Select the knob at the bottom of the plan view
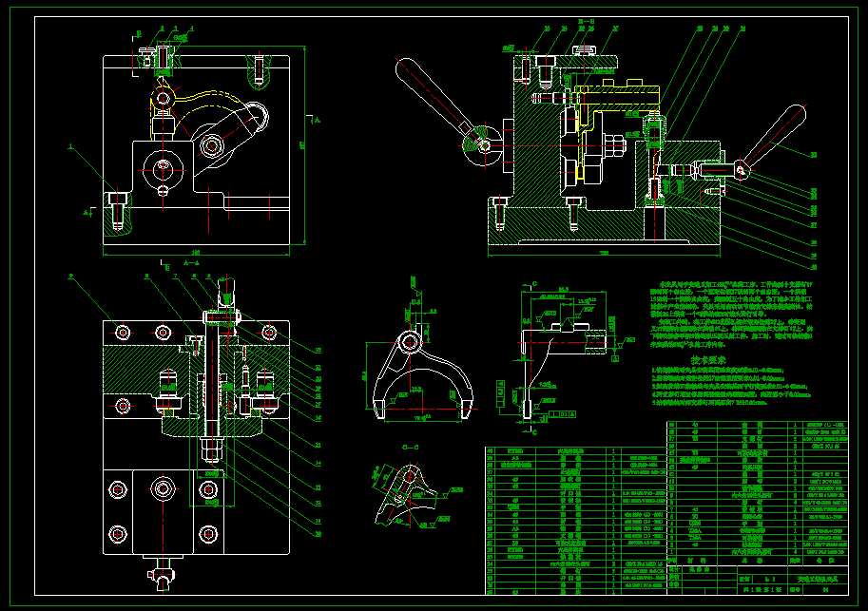Viewport: 868px width, 611px height. (163, 574)
